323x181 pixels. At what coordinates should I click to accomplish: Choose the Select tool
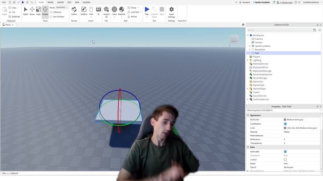coord(26,11)
